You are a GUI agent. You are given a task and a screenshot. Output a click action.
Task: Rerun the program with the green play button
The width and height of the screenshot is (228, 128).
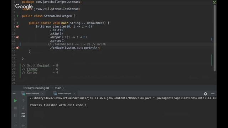[x=15, y=101]
